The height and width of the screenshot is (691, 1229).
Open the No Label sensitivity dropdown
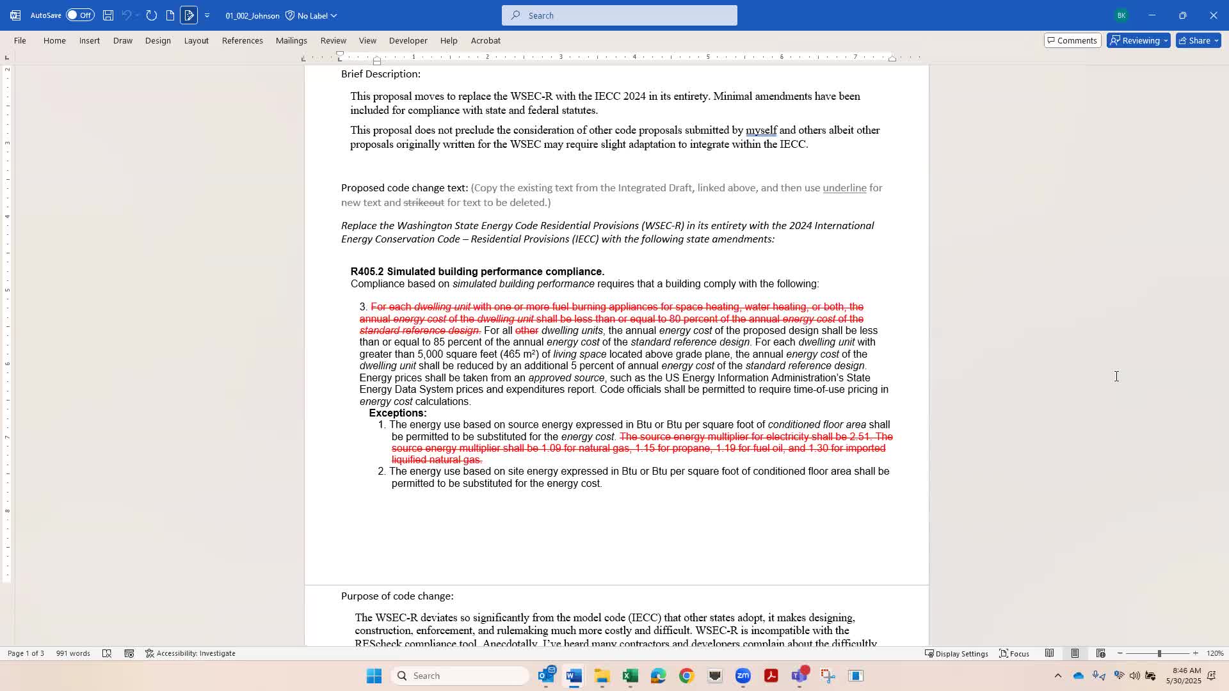coord(311,15)
